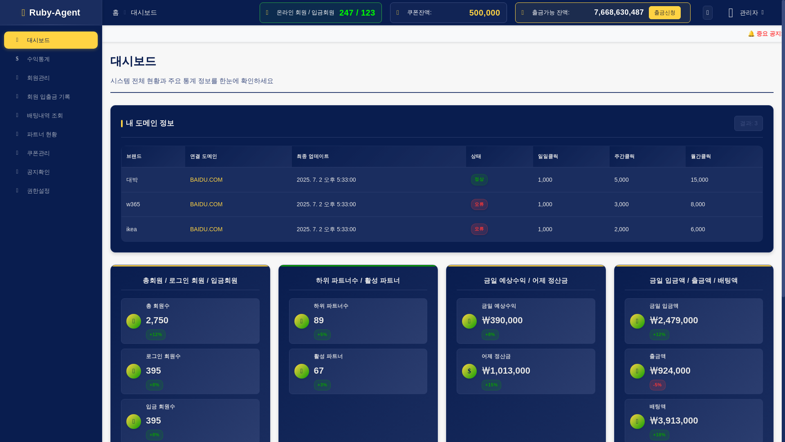Image resolution: width=785 pixels, height=442 pixels.
Task: Open 쿠폰관리 menu
Action: tap(51, 153)
